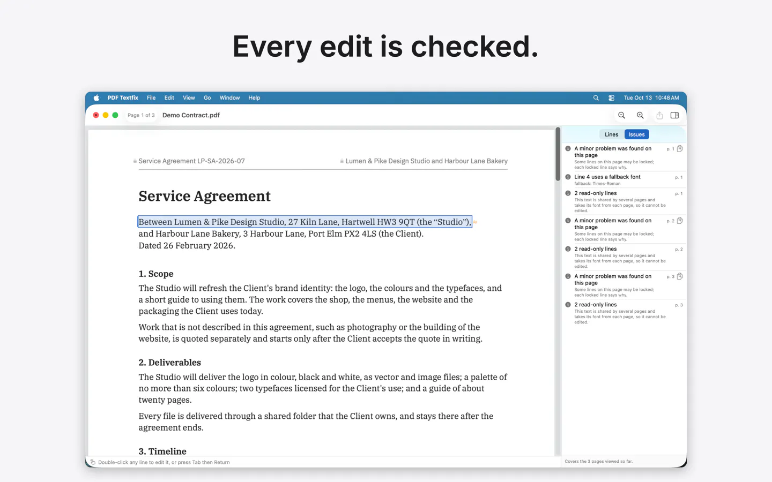
Task: Copy the page 2 minor problem report
Action: 680,221
